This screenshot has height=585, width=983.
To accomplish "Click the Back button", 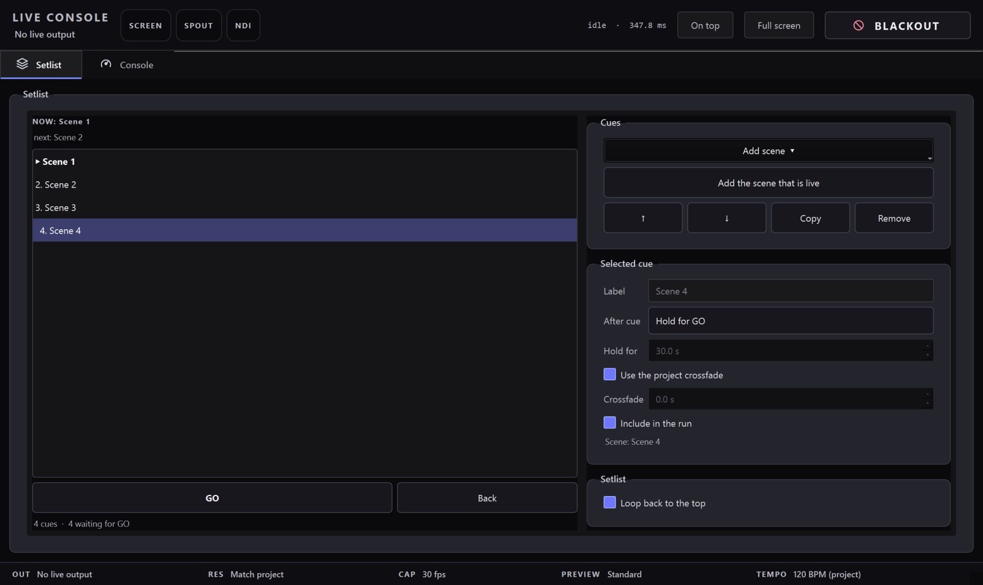I will coord(487,498).
